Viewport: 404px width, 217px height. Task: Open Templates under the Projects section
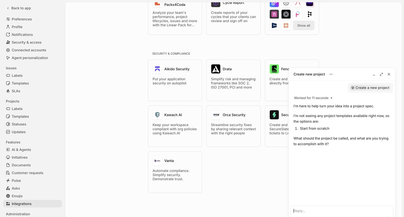tap(33, 116)
